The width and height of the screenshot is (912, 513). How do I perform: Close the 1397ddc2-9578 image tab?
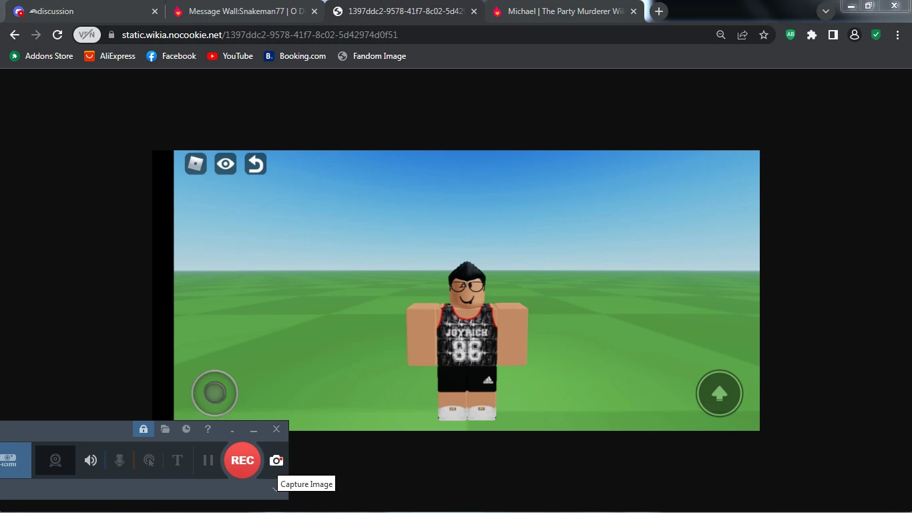coord(474,11)
